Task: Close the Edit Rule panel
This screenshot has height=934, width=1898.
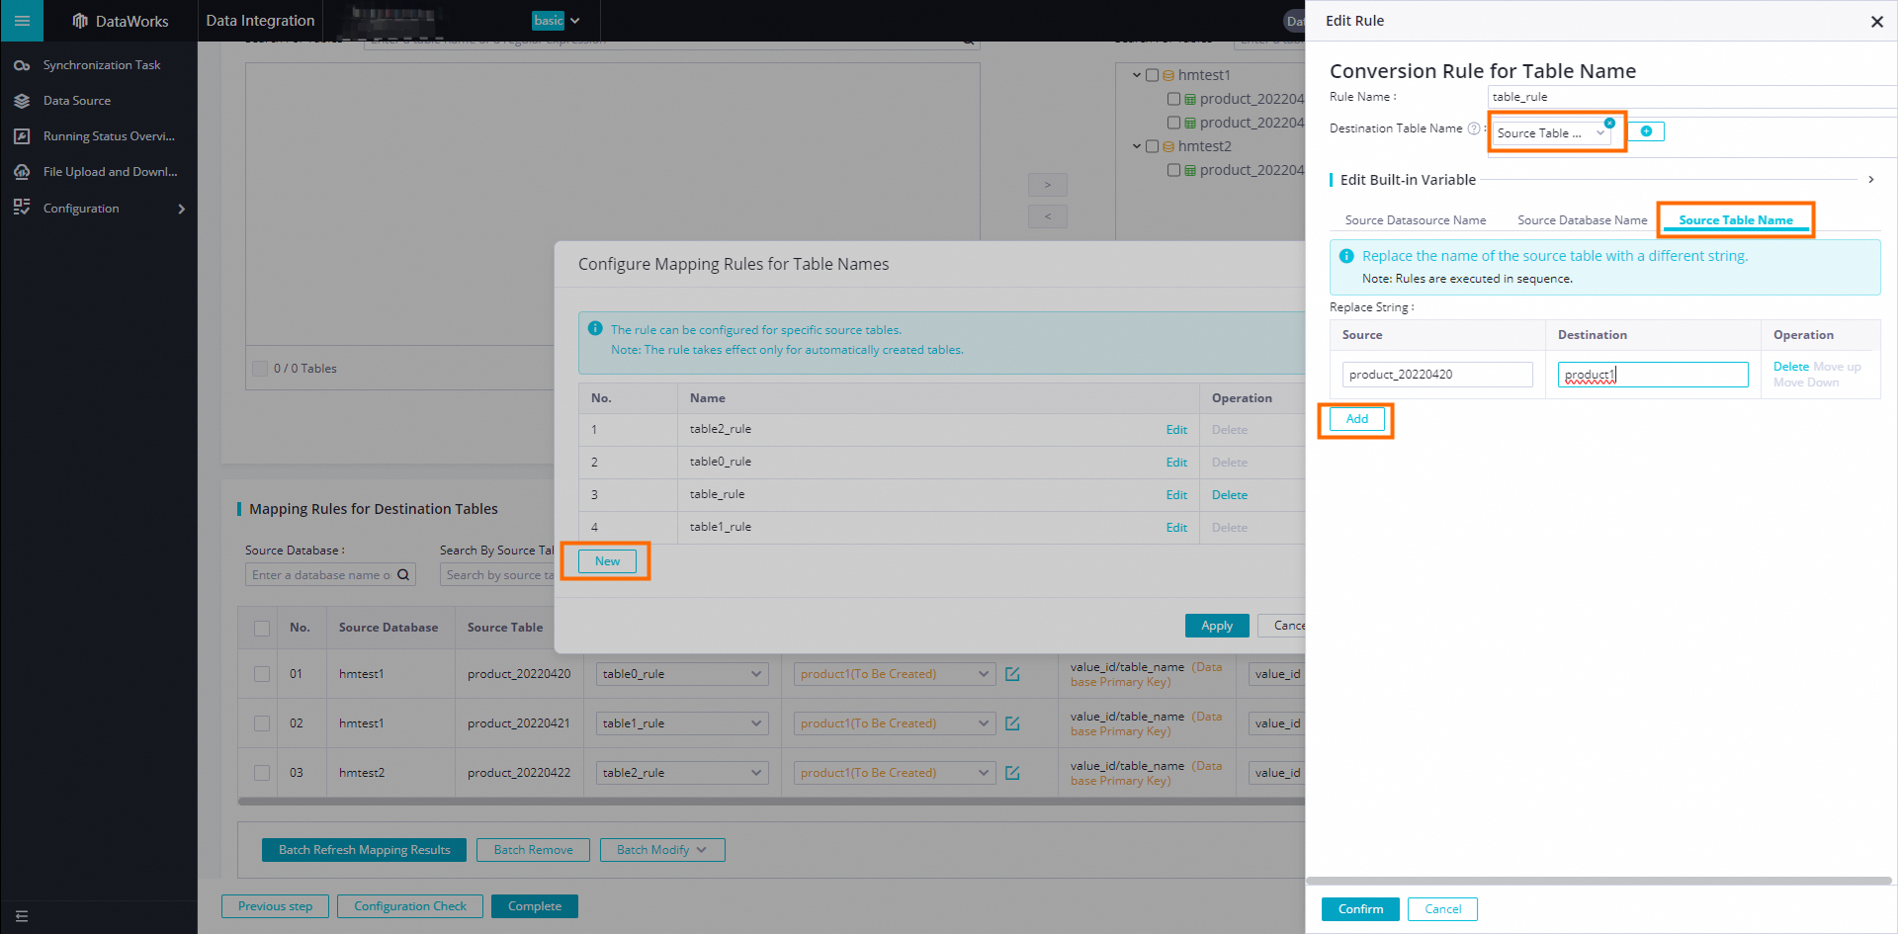Action: click(1876, 22)
